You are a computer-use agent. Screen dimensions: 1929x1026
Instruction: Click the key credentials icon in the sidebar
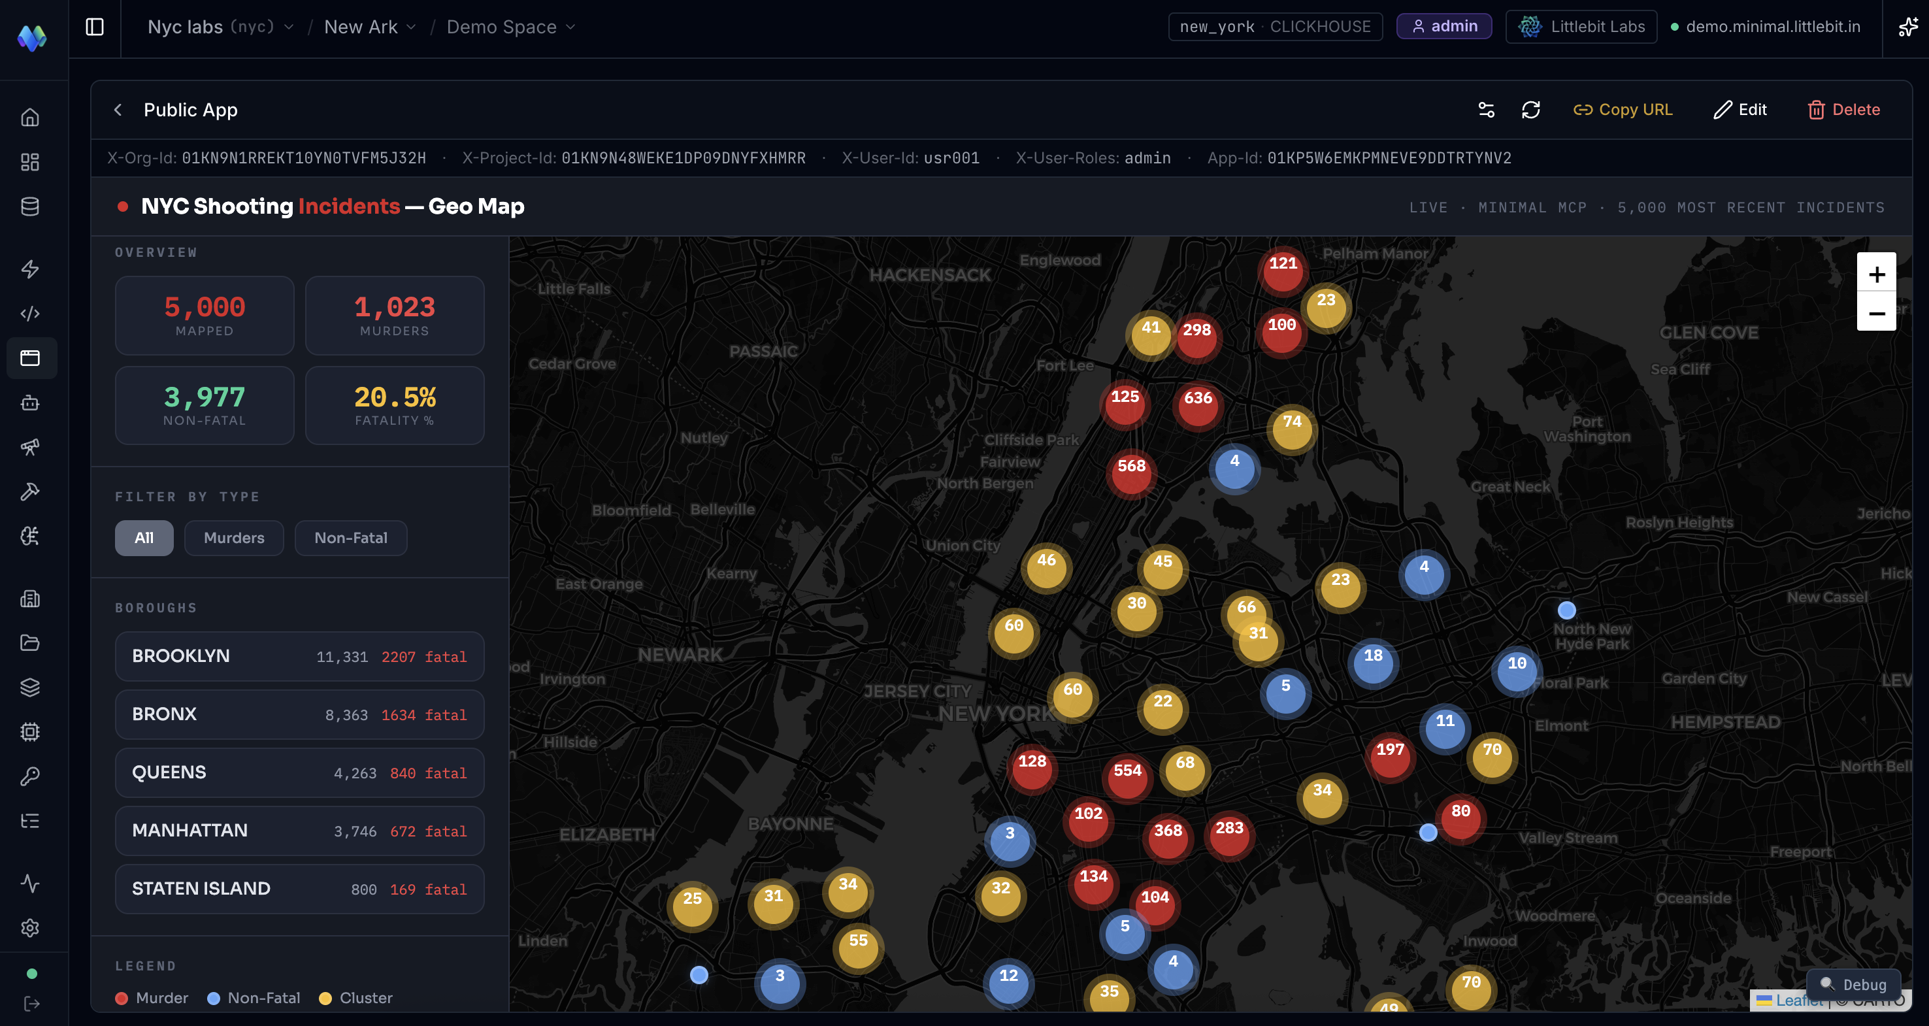click(31, 776)
